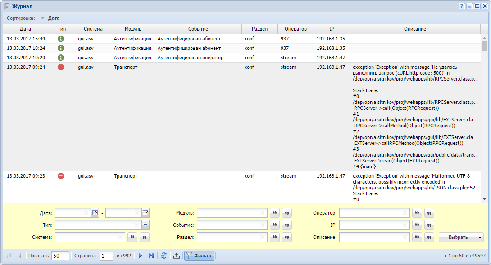491x265 pixels.
Task: Click the opening quote button next to Система
Action: [133, 237]
